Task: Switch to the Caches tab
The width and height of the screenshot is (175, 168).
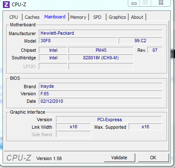Action: click(32, 17)
